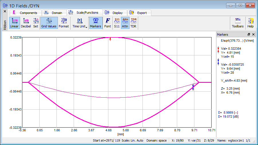The width and height of the screenshot is (258, 145).
Task: Toggle Grid Values display
Action: coord(49,23)
